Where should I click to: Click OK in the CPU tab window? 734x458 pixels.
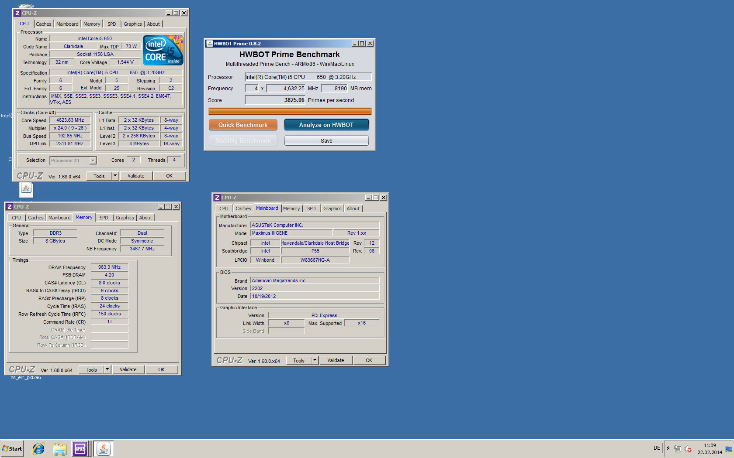170,176
